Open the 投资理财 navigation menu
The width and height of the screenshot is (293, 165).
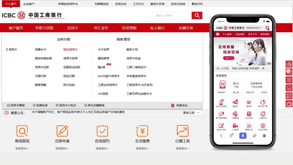pos(129,28)
